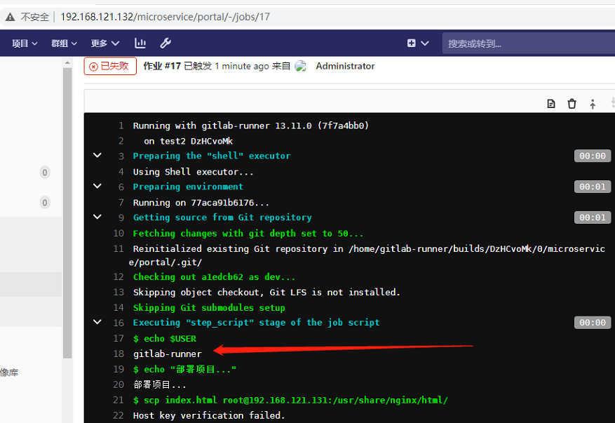
Task: Select log line number 1
Action: pos(121,126)
